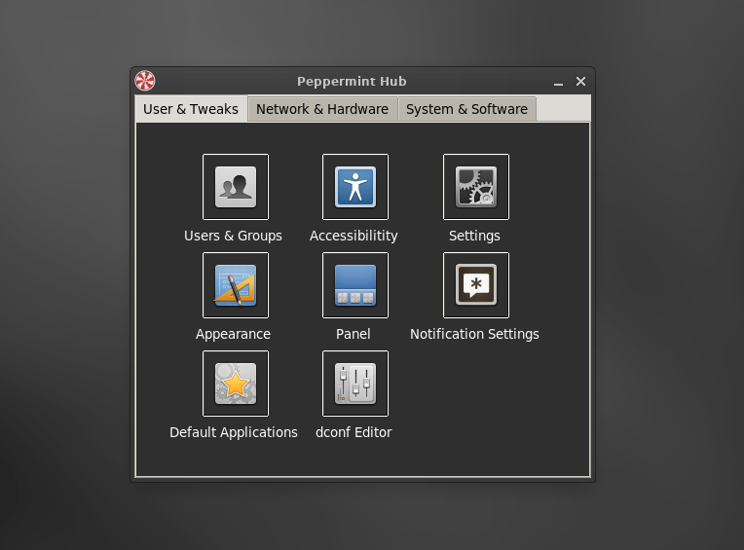
Task: Open the dconf Editor sliders icon
Action: click(x=355, y=384)
